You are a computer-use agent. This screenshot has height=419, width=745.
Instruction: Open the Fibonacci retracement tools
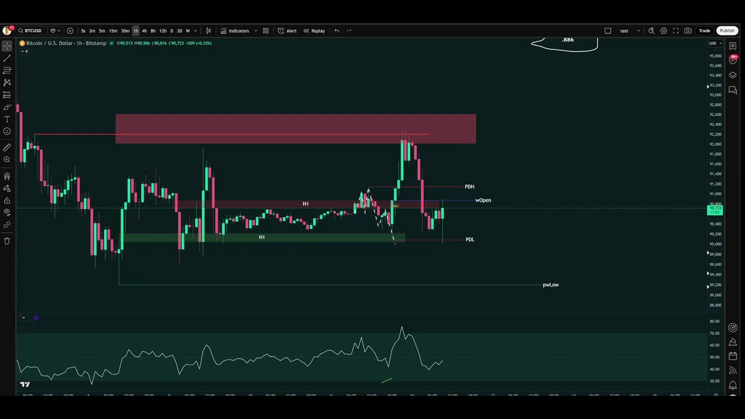7,70
